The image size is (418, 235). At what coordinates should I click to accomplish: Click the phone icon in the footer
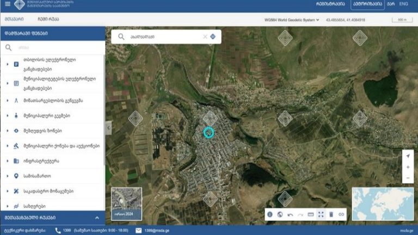(x=58, y=231)
